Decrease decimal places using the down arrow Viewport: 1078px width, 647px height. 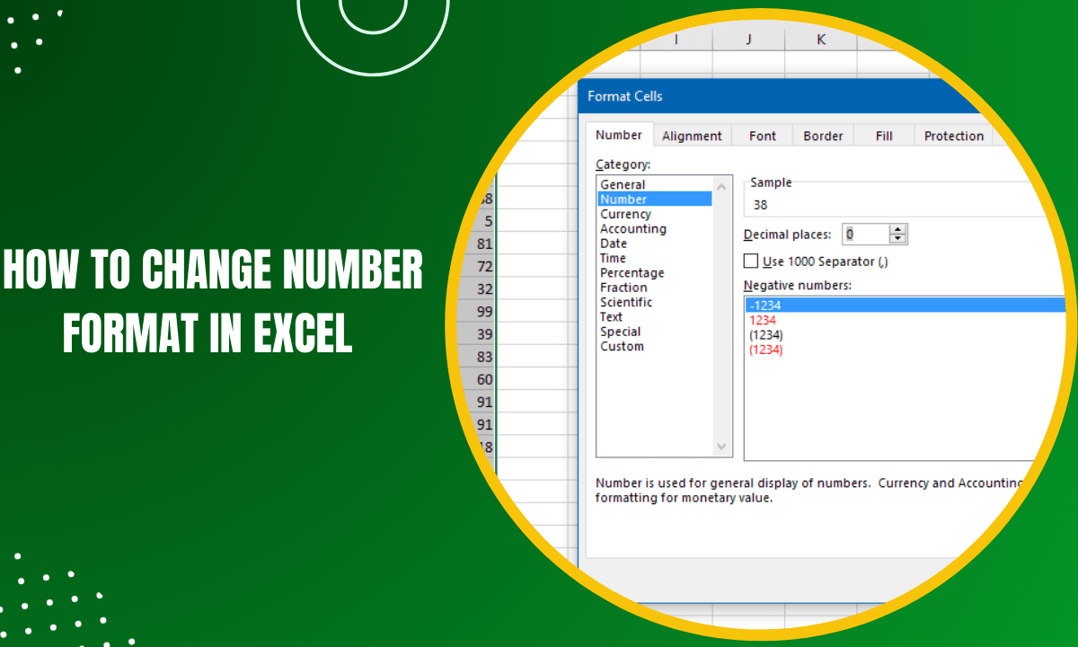point(896,238)
